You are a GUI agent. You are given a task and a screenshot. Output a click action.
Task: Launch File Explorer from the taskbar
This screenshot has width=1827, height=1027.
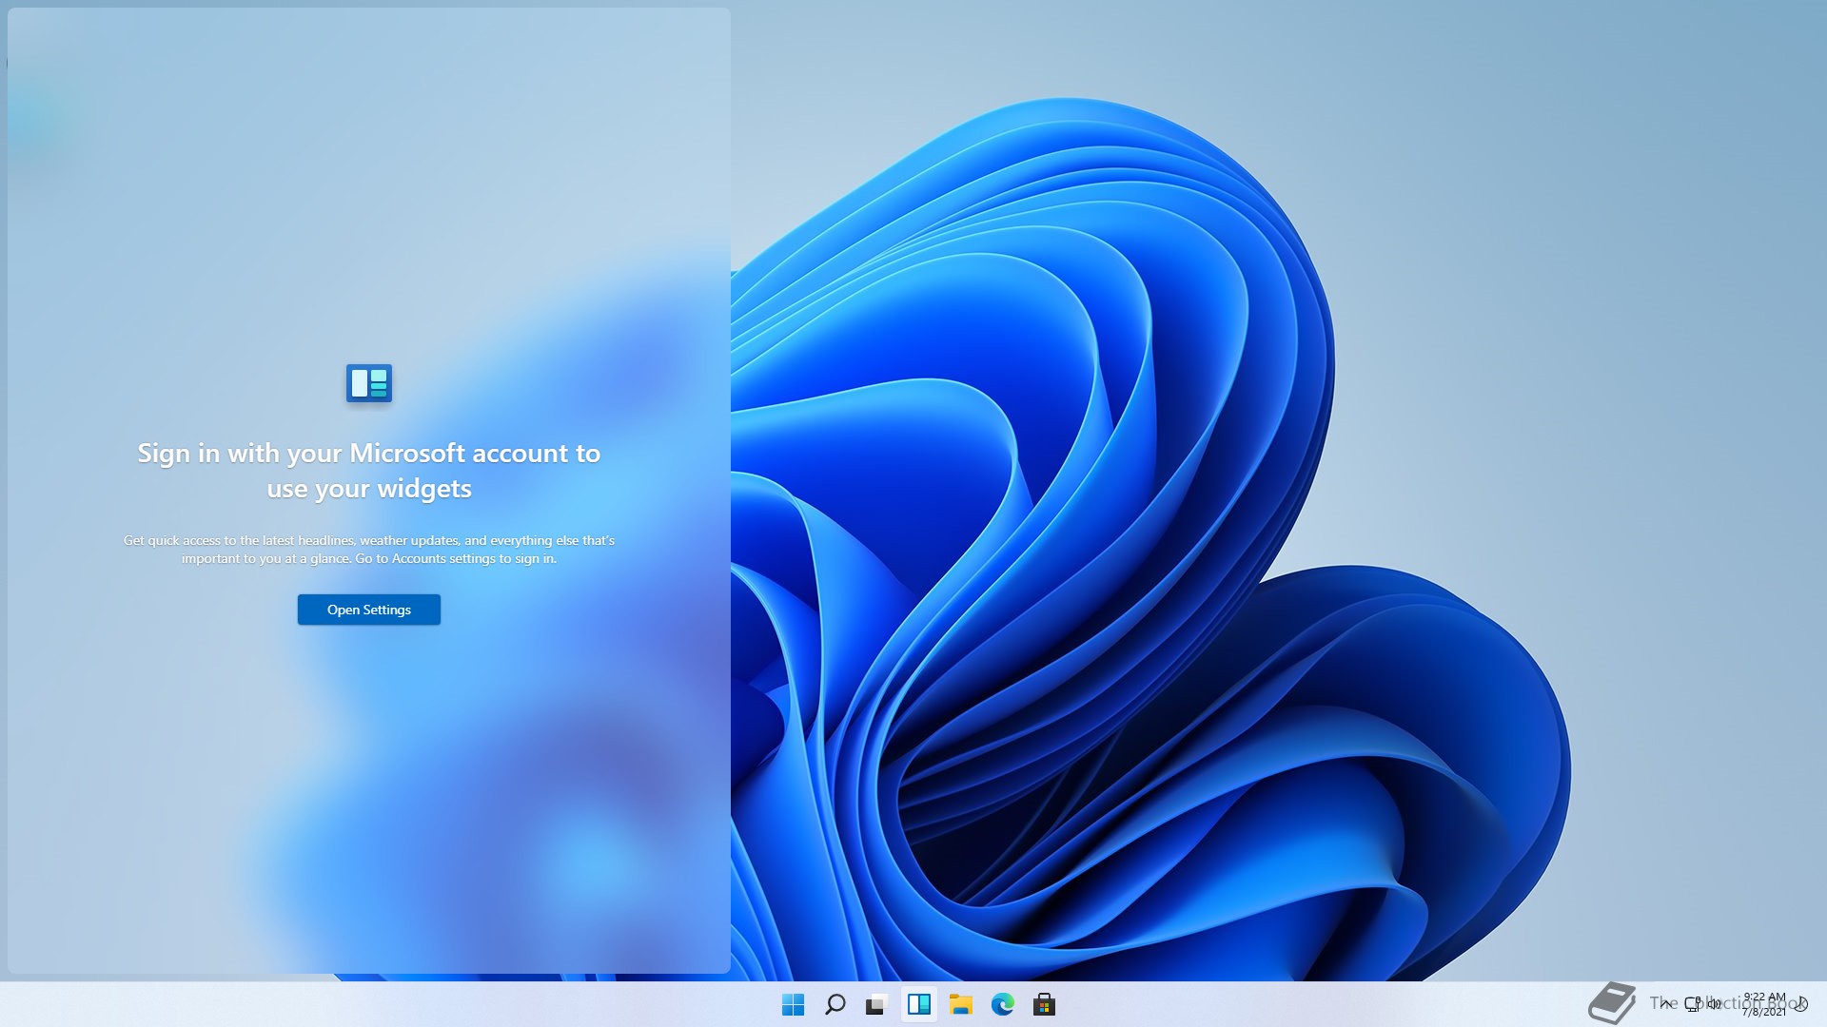pyautogui.click(x=960, y=1004)
